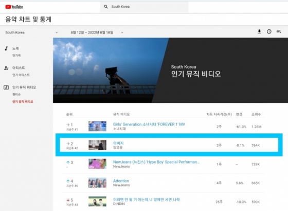Image resolution: width=288 pixels, height=211 pixels.
Task: Click the 뮤직 비디오 column header
Action: (121, 114)
